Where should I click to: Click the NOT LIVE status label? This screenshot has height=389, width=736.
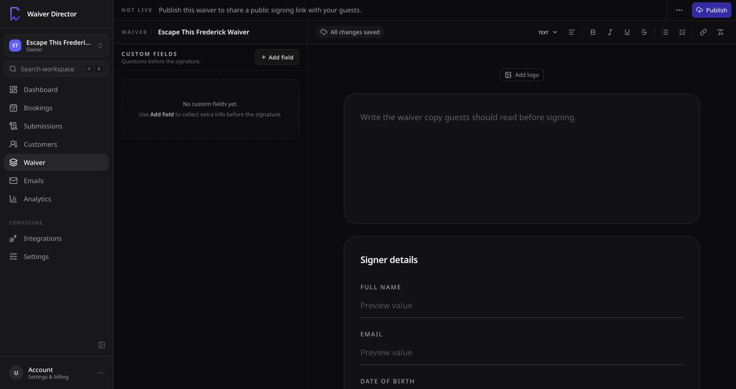click(x=137, y=10)
